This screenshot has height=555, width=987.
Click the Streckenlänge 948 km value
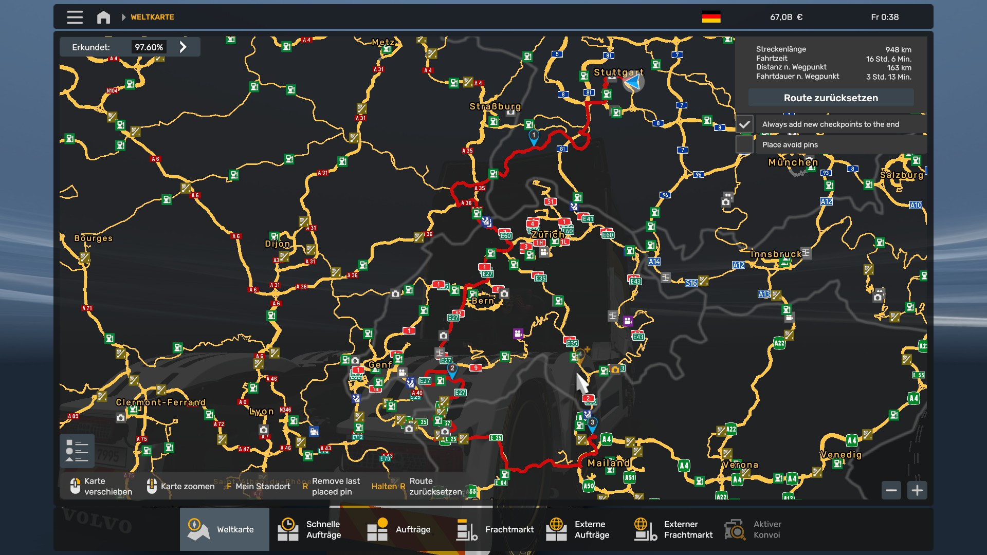899,50
